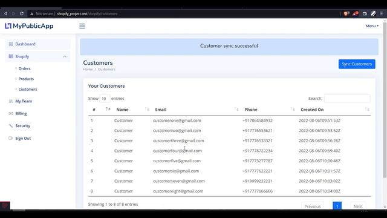Click the MyPublicApp logo
This screenshot has width=387, height=218.
[x=29, y=26]
